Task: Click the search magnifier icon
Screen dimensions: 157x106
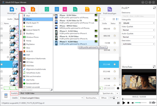Action: (x=52, y=90)
